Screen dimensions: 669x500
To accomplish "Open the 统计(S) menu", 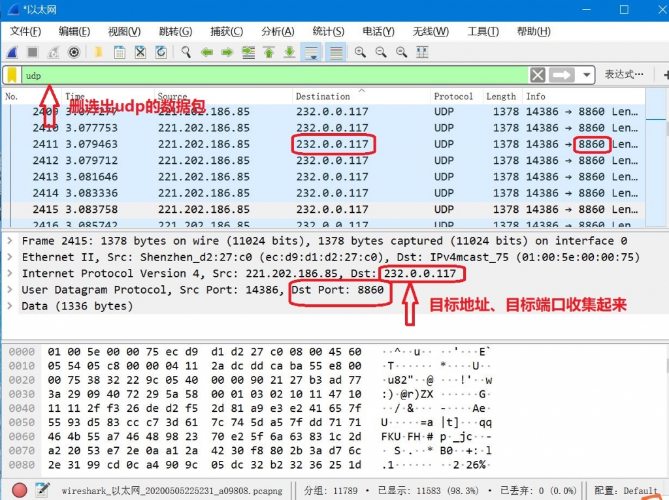I will pyautogui.click(x=328, y=31).
